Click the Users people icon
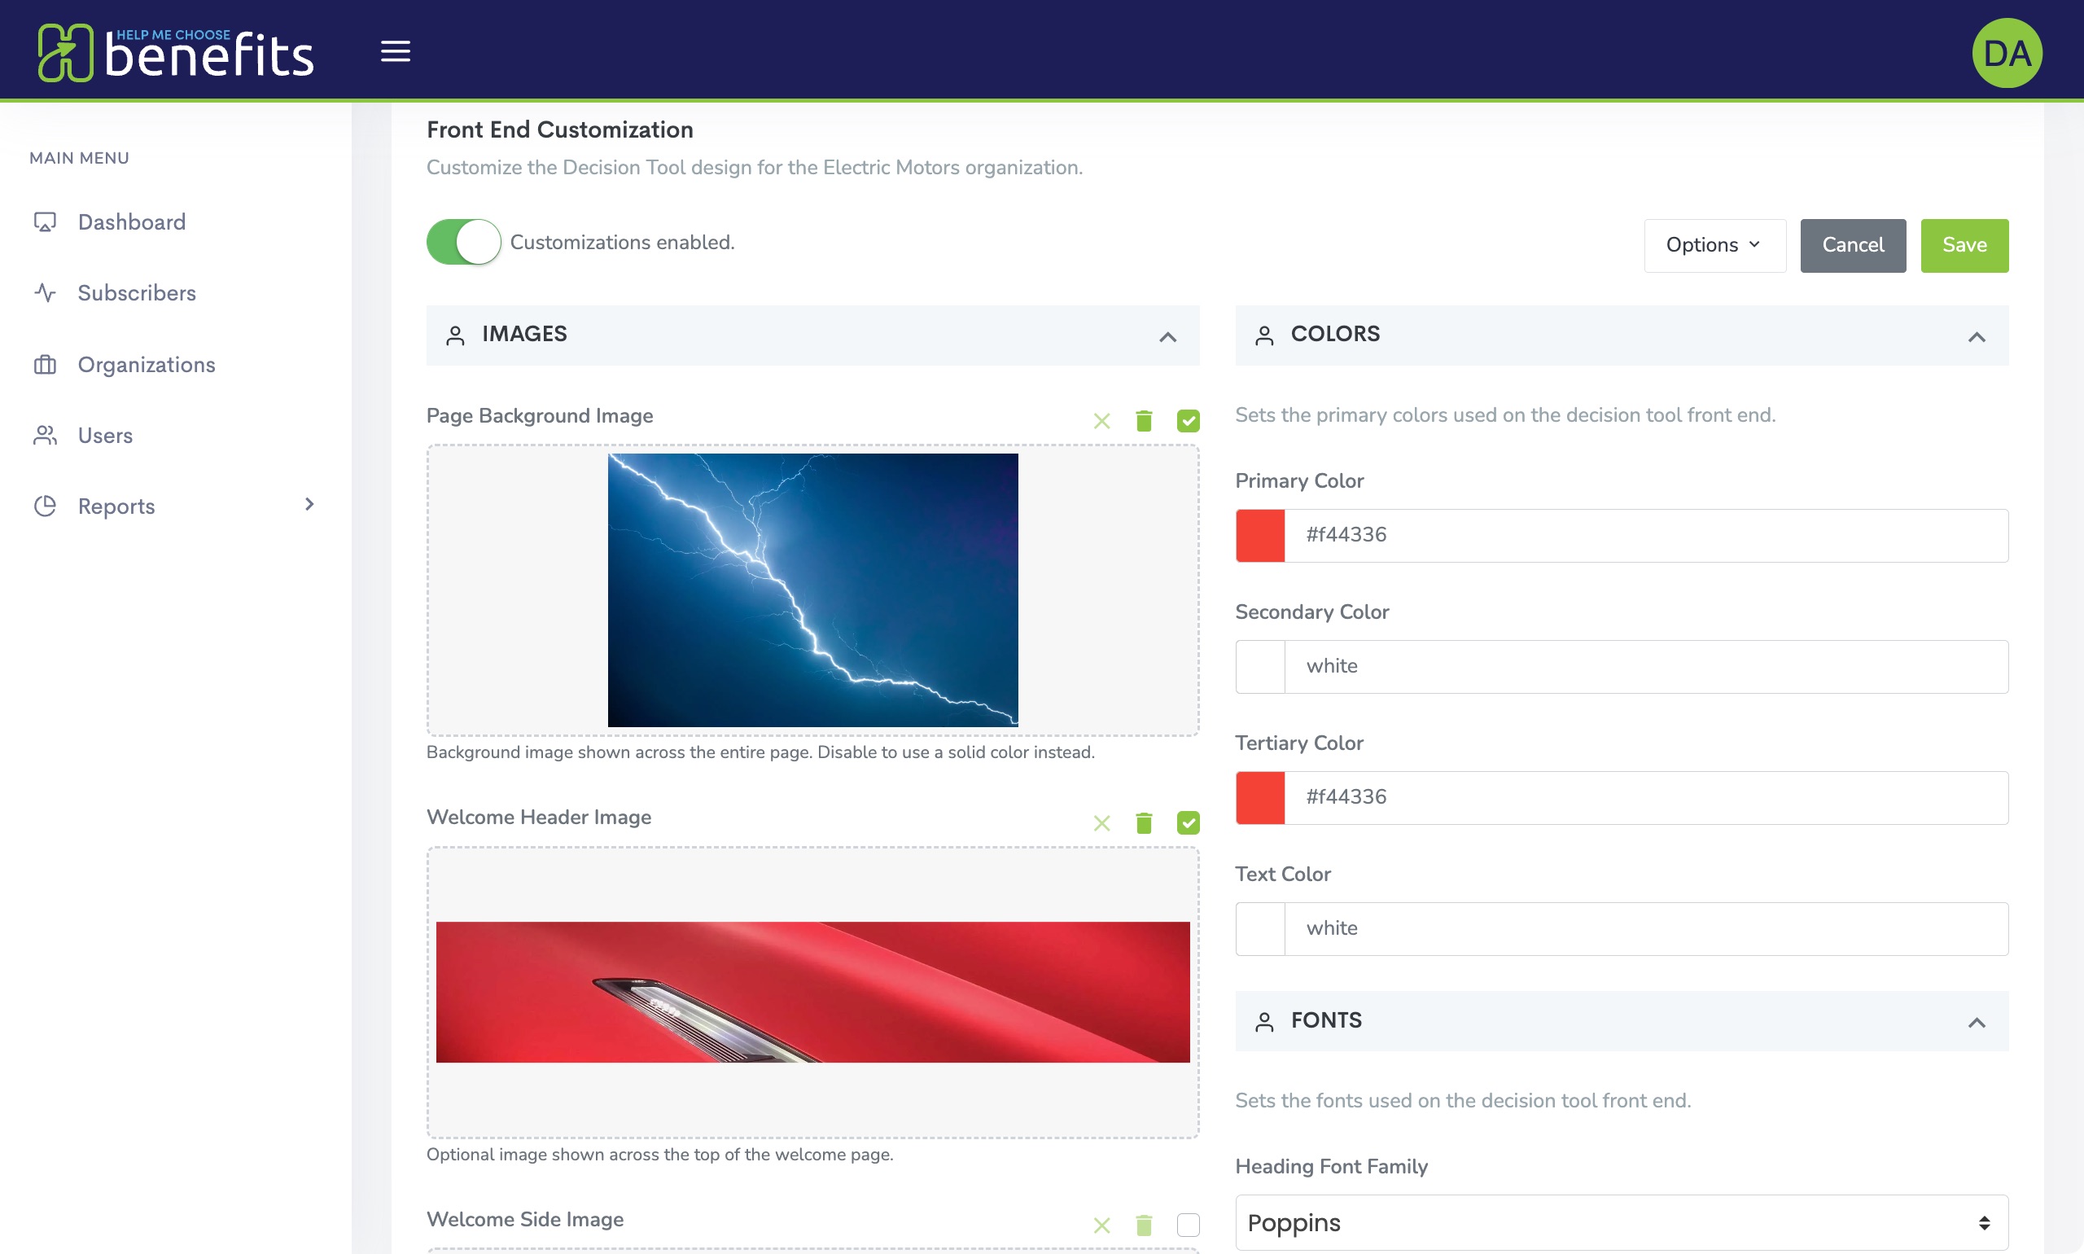Viewport: 2084px width, 1254px height. click(45, 435)
